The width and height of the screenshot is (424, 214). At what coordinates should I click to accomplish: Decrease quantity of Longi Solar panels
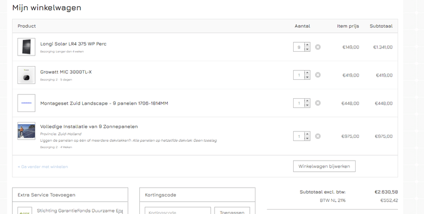(307, 49)
